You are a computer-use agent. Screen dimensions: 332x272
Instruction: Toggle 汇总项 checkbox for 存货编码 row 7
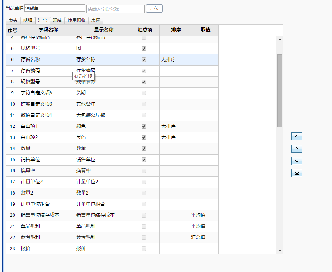(x=144, y=71)
